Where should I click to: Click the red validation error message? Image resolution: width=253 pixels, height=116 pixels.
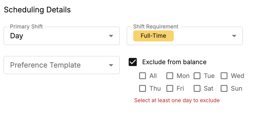[x=177, y=100]
